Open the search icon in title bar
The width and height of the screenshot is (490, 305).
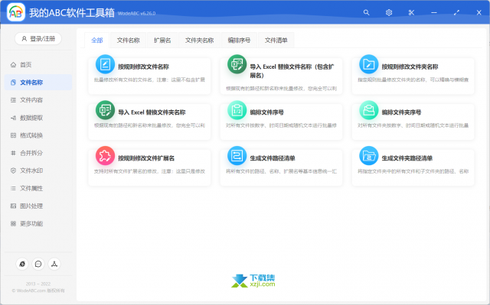(x=366, y=12)
